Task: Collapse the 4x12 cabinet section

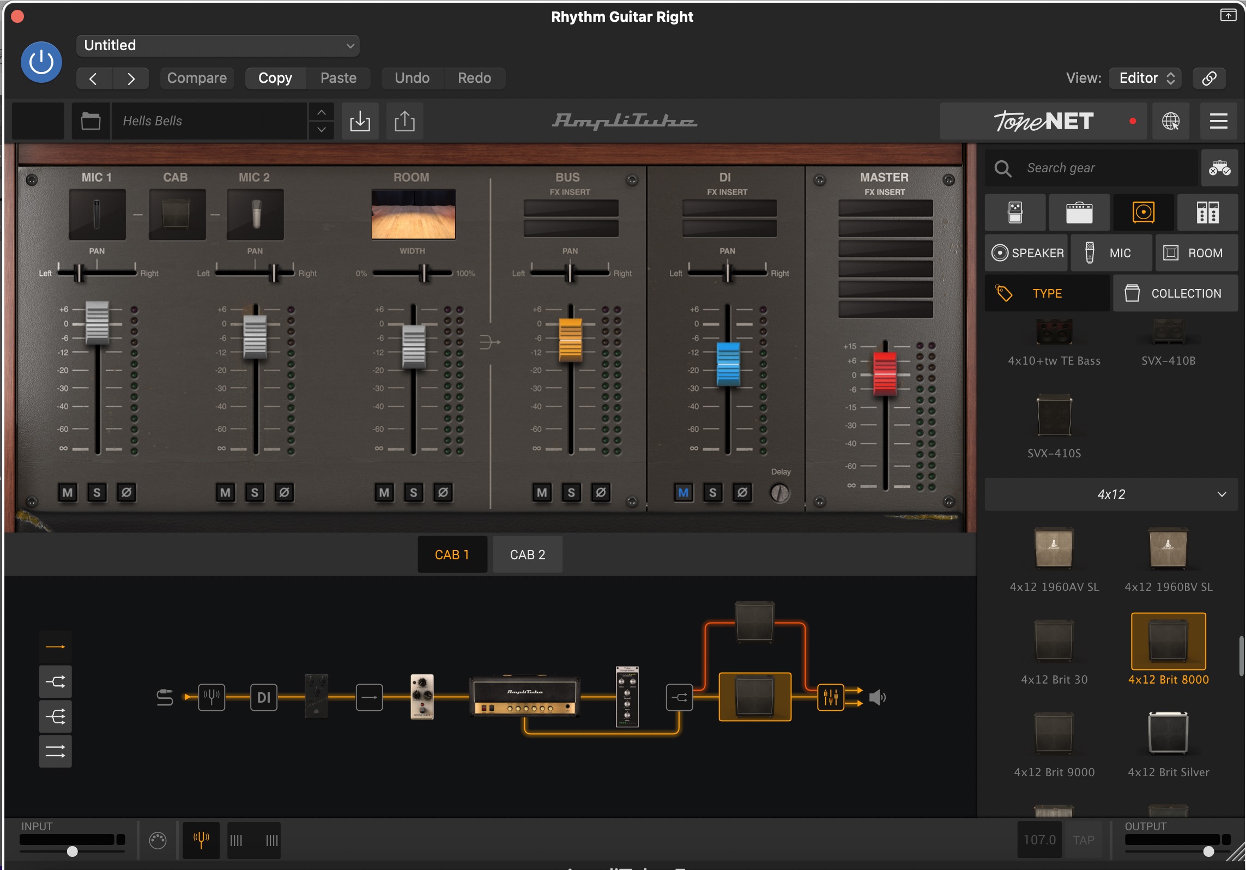Action: click(1111, 494)
